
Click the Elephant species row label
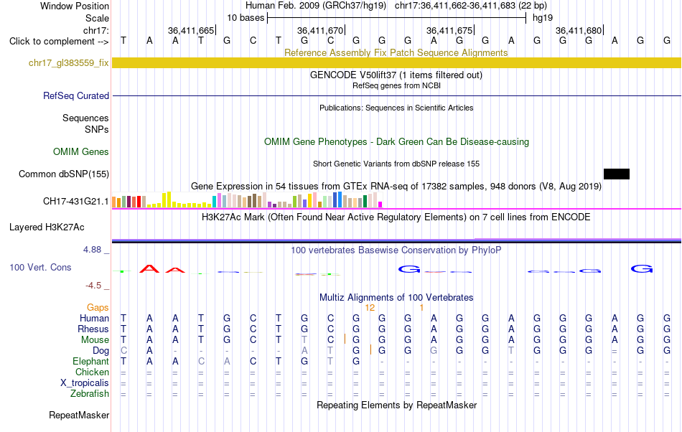90,361
